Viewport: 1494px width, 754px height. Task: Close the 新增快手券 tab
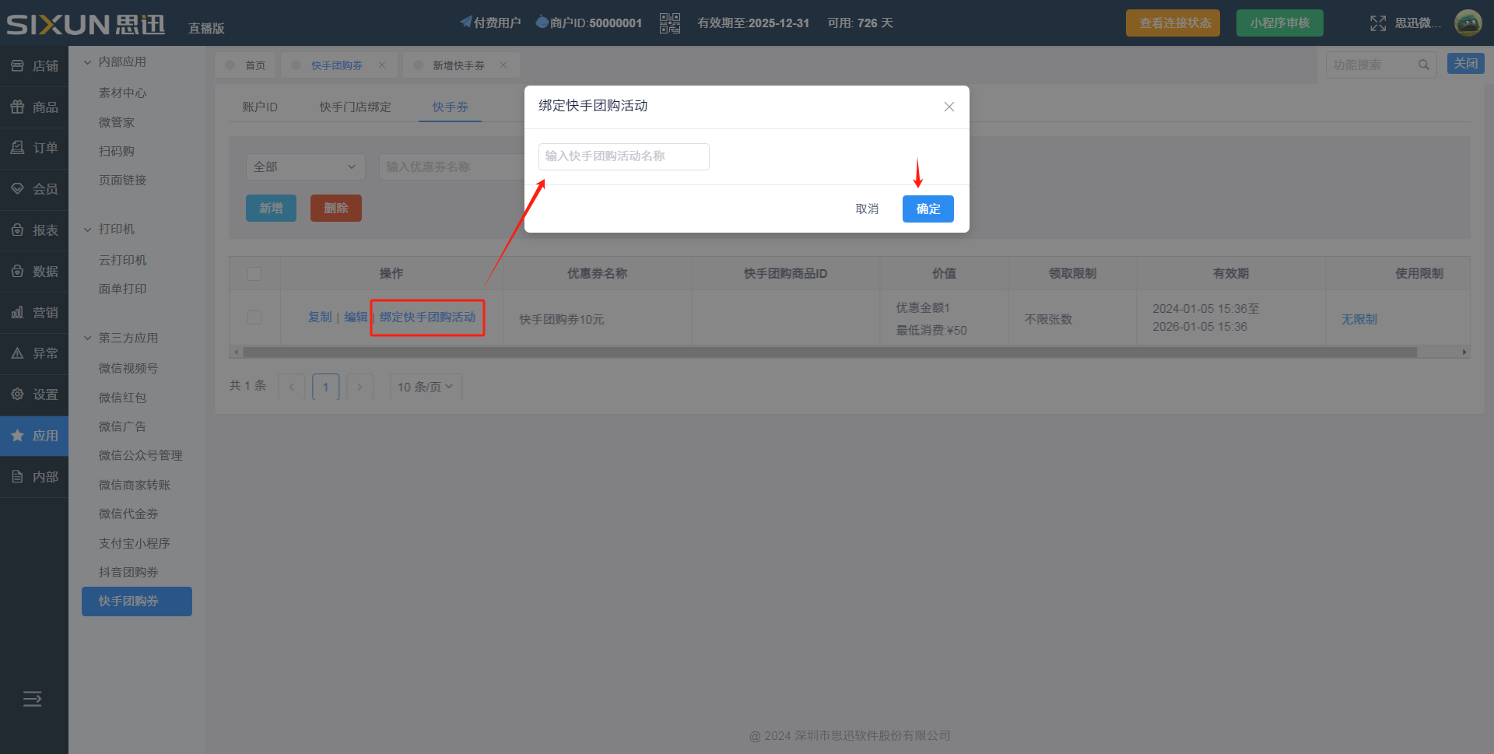point(503,65)
